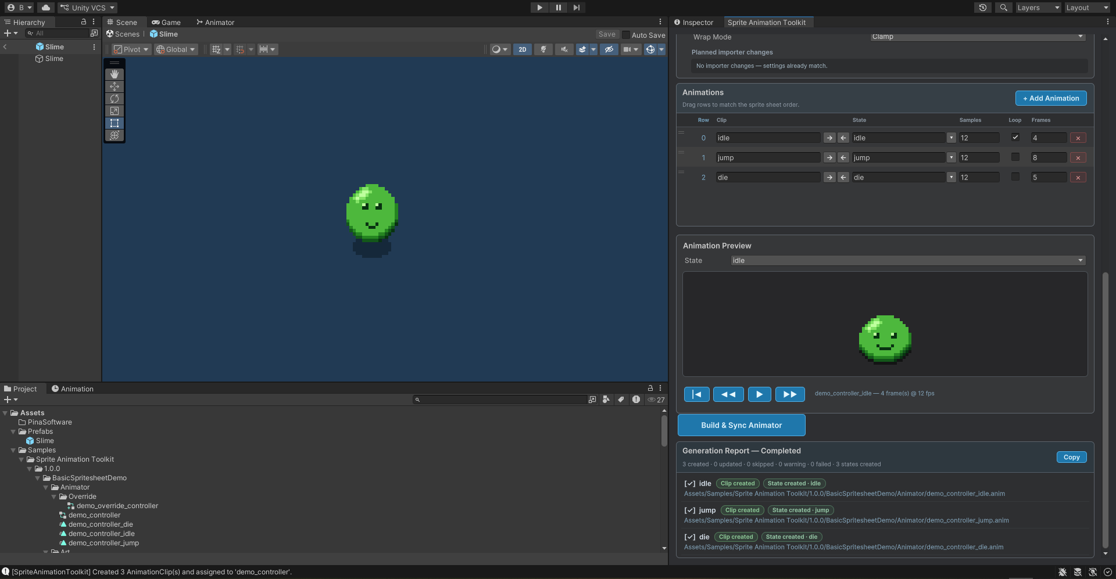The image size is (1116, 579).
Task: Click the Pause button in top toolbar
Action: point(558,8)
